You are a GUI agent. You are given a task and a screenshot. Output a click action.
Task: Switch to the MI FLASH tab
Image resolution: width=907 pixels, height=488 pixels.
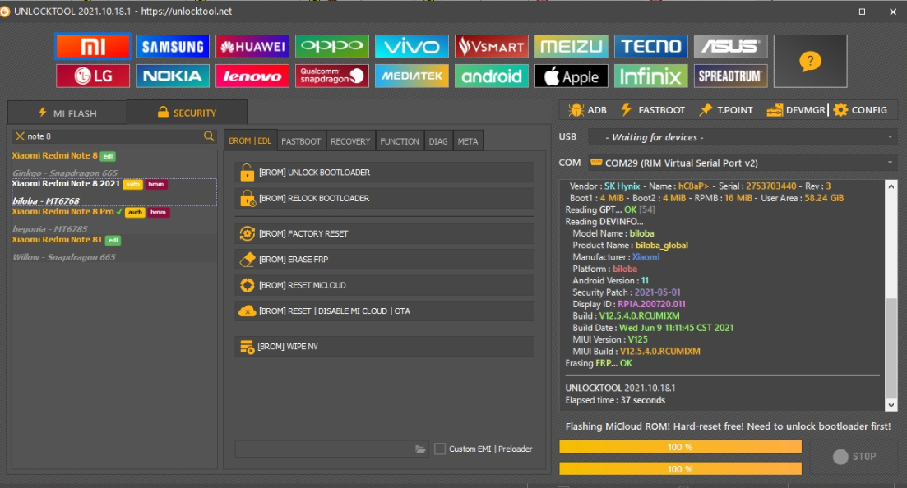[x=67, y=113]
